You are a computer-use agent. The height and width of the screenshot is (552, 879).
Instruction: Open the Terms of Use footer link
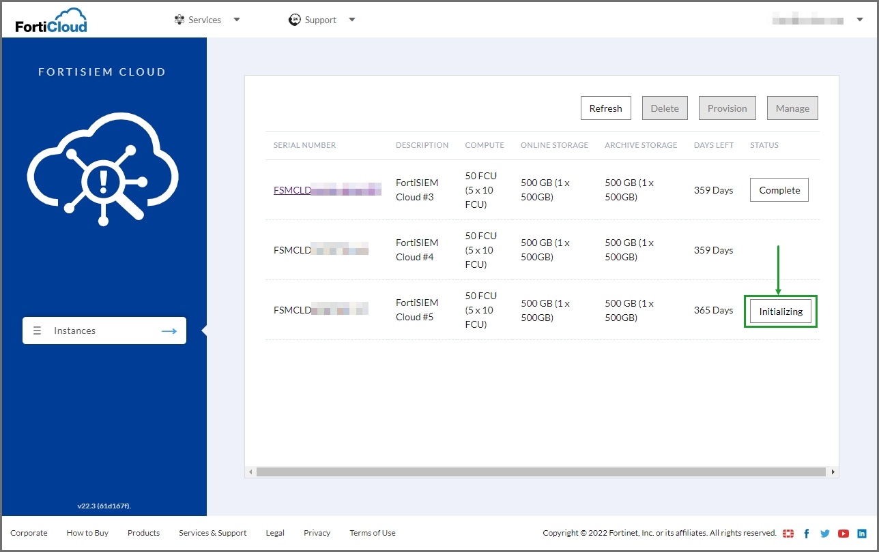373,533
